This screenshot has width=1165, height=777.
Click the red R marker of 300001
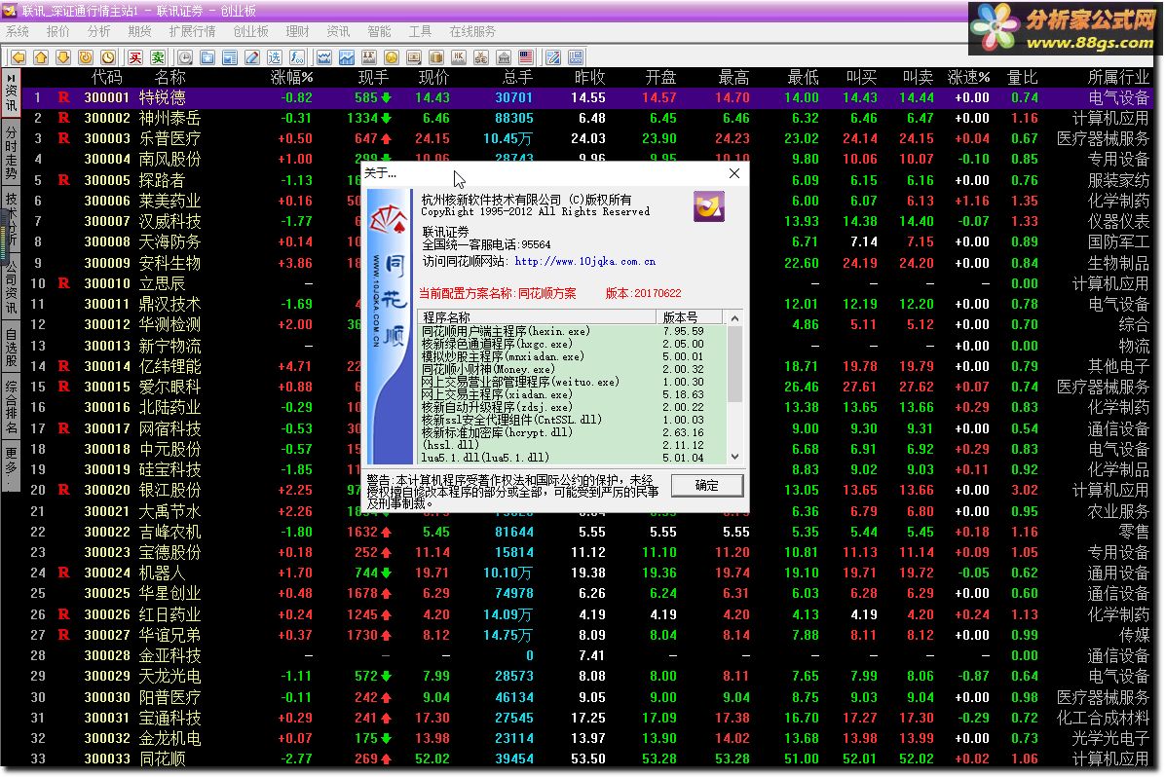point(64,97)
